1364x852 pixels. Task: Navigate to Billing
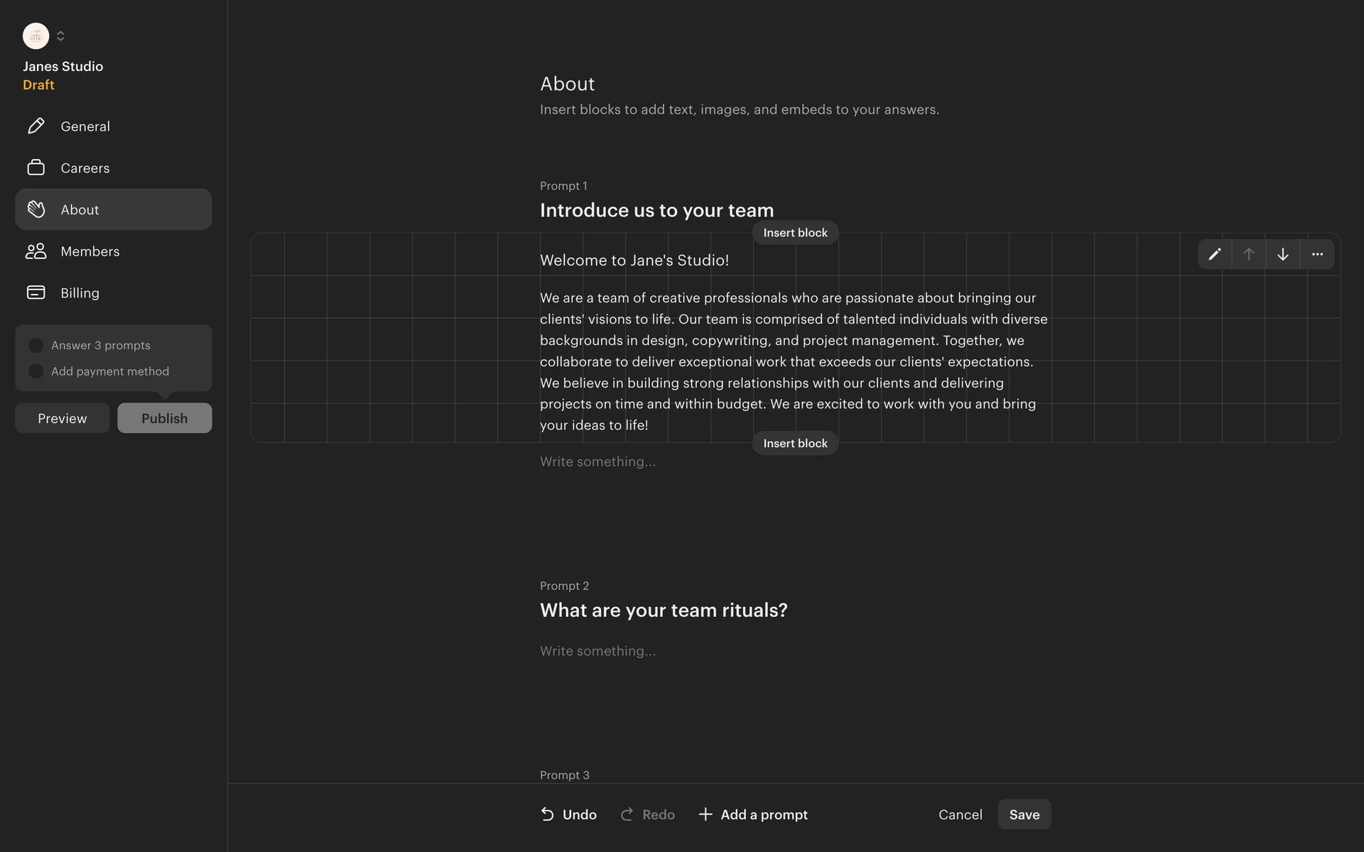tap(80, 293)
